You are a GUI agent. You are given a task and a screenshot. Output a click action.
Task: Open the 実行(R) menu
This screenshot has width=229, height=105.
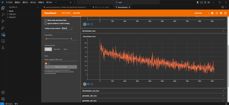[49, 3]
